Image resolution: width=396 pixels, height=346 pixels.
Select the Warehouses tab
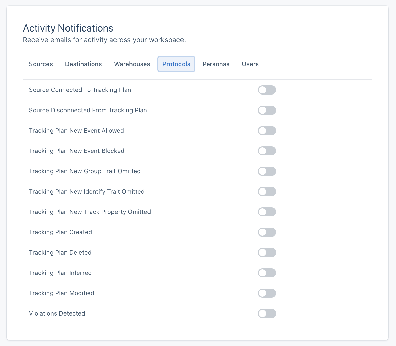tap(132, 64)
